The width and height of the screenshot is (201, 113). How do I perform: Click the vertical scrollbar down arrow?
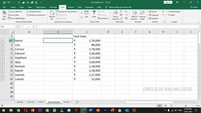coord(199,99)
